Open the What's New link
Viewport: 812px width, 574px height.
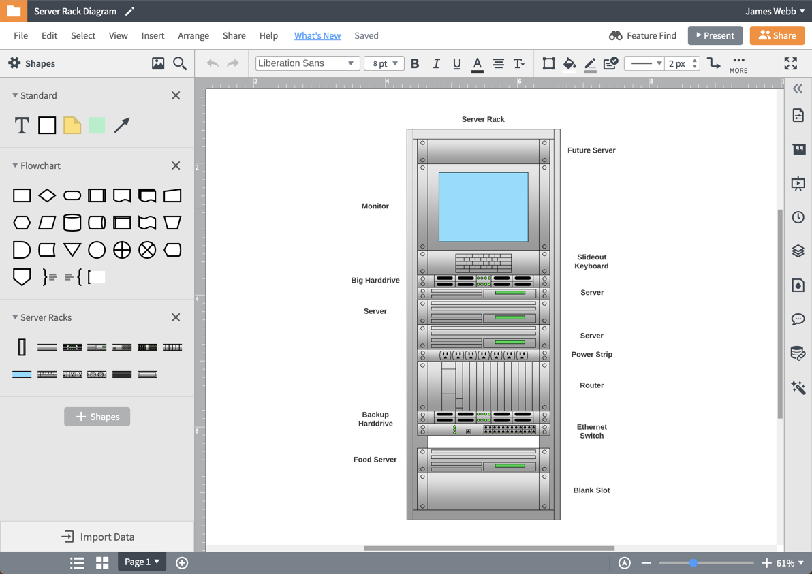tap(317, 35)
